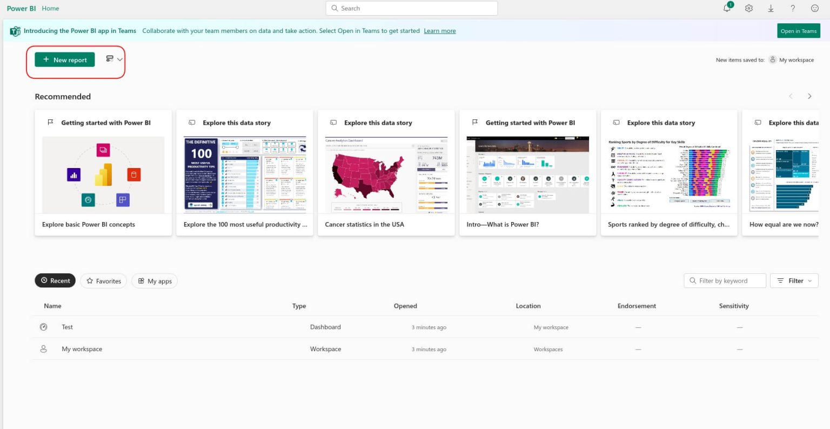Click the Teams icon in the announcement banner
The height and width of the screenshot is (429, 830).
point(15,31)
